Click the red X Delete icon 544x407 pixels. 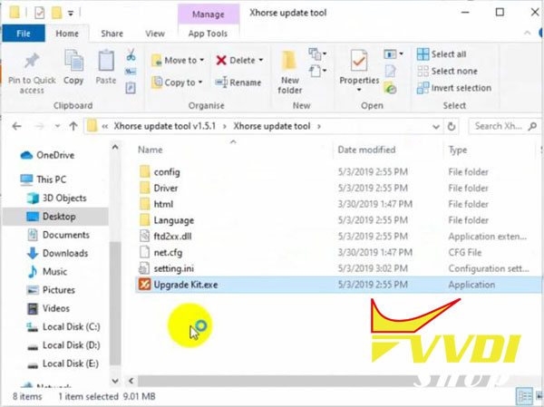coord(221,61)
